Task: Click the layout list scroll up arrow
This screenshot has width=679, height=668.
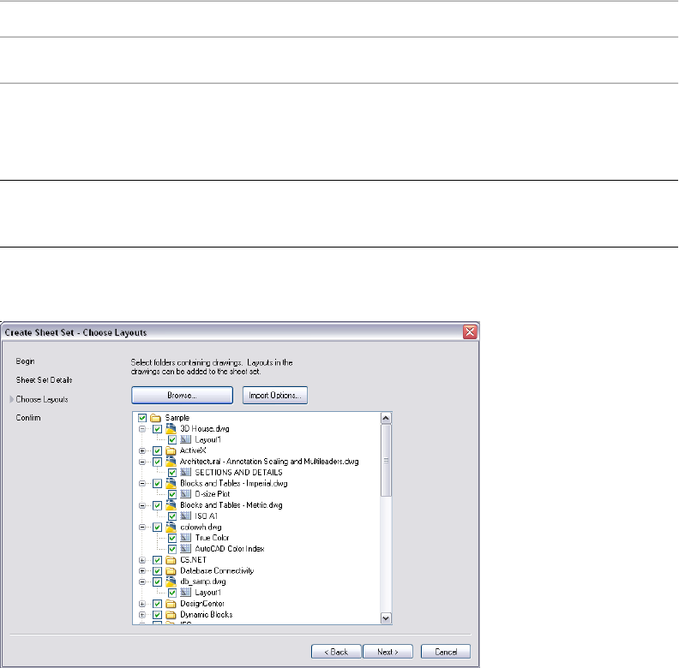Action: click(x=386, y=418)
